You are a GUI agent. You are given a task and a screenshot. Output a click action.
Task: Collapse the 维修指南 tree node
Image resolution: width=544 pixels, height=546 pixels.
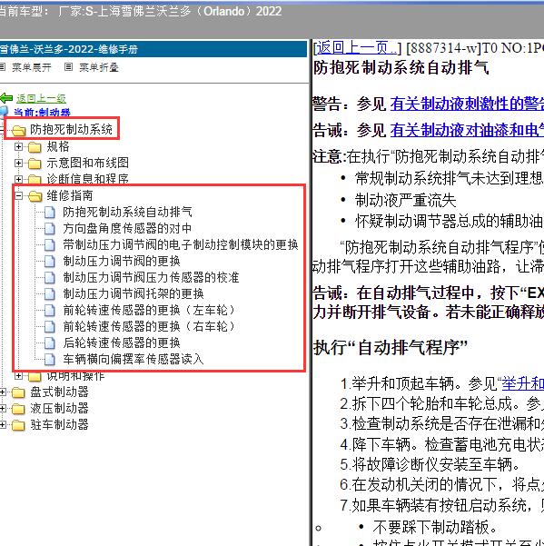[18, 196]
